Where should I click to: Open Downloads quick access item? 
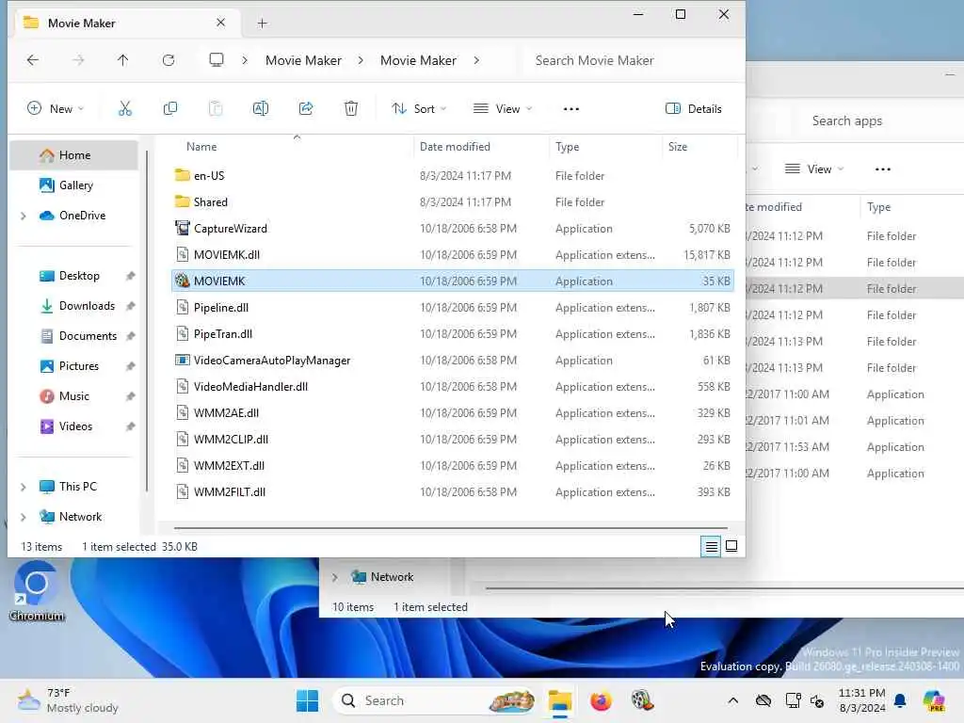point(87,306)
